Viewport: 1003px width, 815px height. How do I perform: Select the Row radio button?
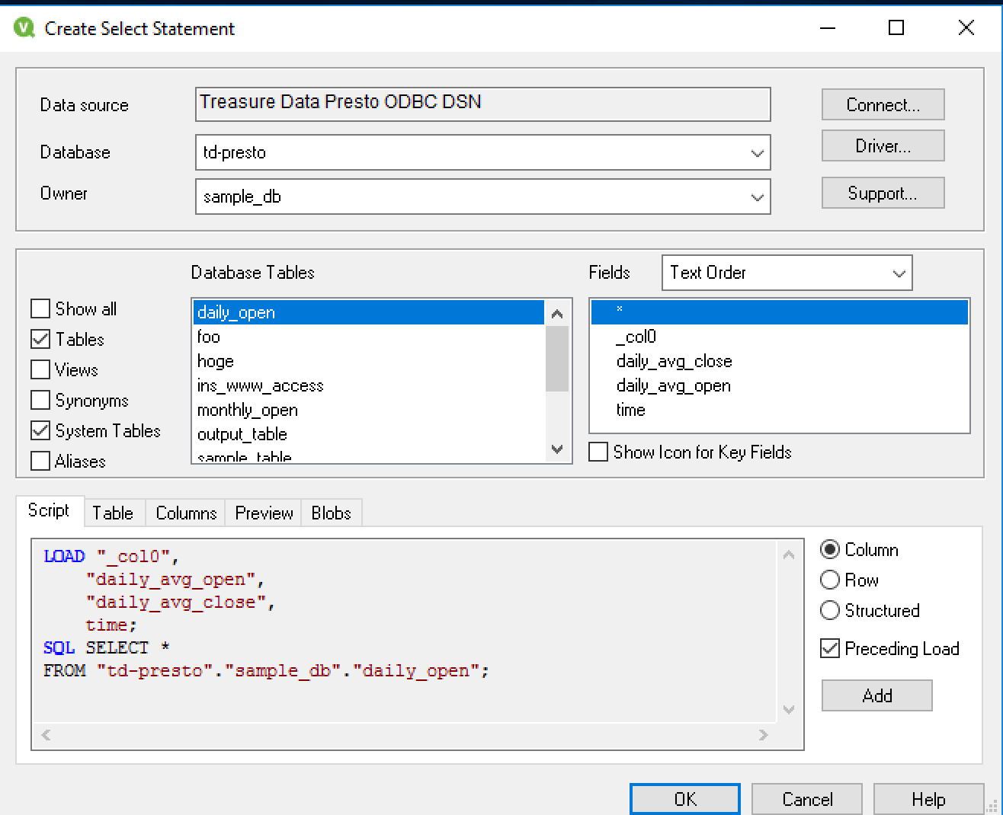pyautogui.click(x=830, y=580)
